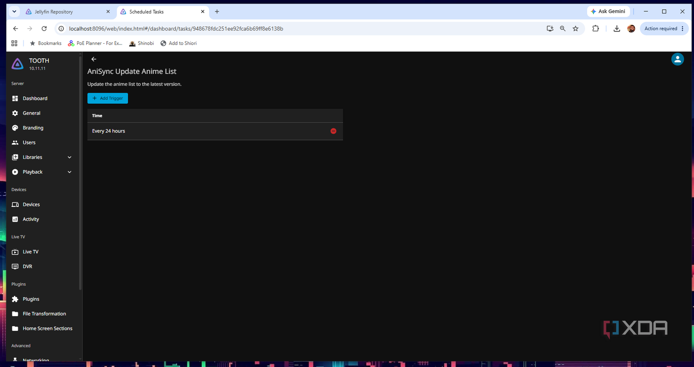Go back using the arrow above task title
The width and height of the screenshot is (694, 367).
pyautogui.click(x=94, y=59)
